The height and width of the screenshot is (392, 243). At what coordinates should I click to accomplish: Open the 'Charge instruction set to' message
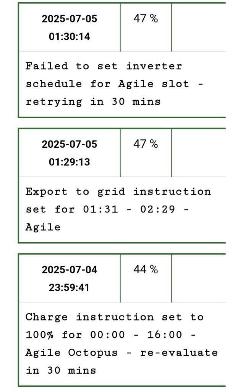tap(114, 317)
